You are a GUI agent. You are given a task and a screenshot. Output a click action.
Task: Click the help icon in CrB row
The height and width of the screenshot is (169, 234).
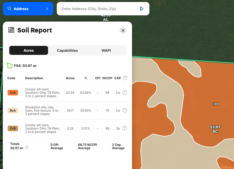pos(125,128)
